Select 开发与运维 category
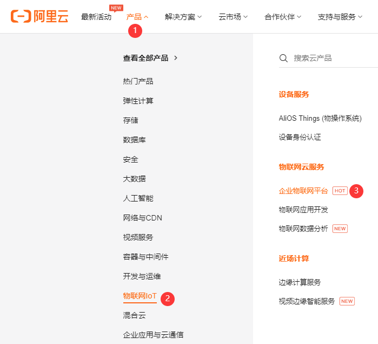 click(142, 276)
